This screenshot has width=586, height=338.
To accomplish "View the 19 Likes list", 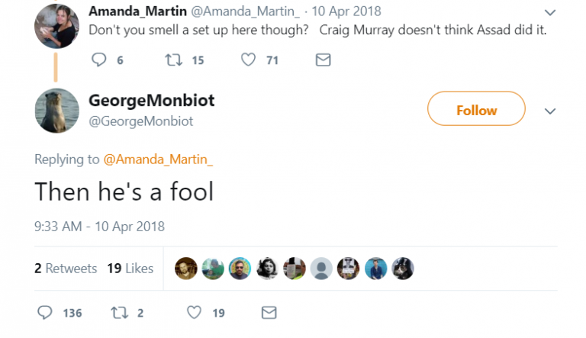I will click(130, 268).
